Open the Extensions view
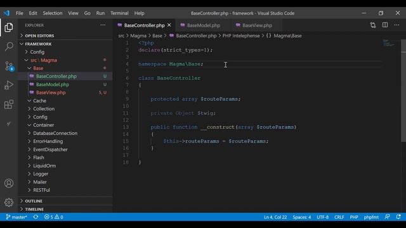 coord(8,104)
